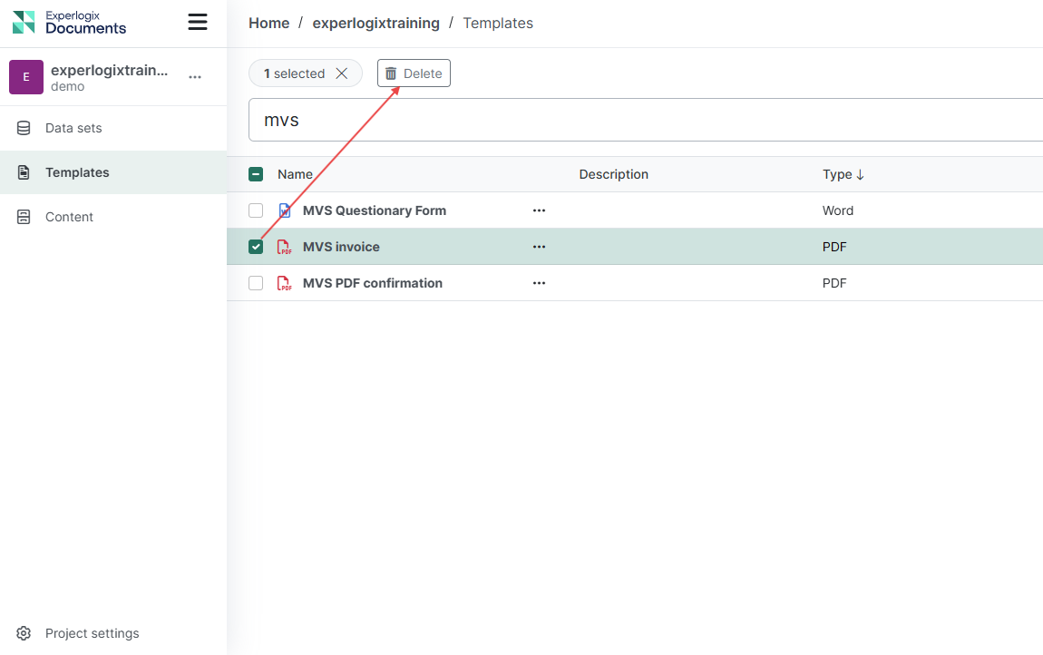Open the Content section
Screen dimensions: 1043x655
click(x=69, y=217)
